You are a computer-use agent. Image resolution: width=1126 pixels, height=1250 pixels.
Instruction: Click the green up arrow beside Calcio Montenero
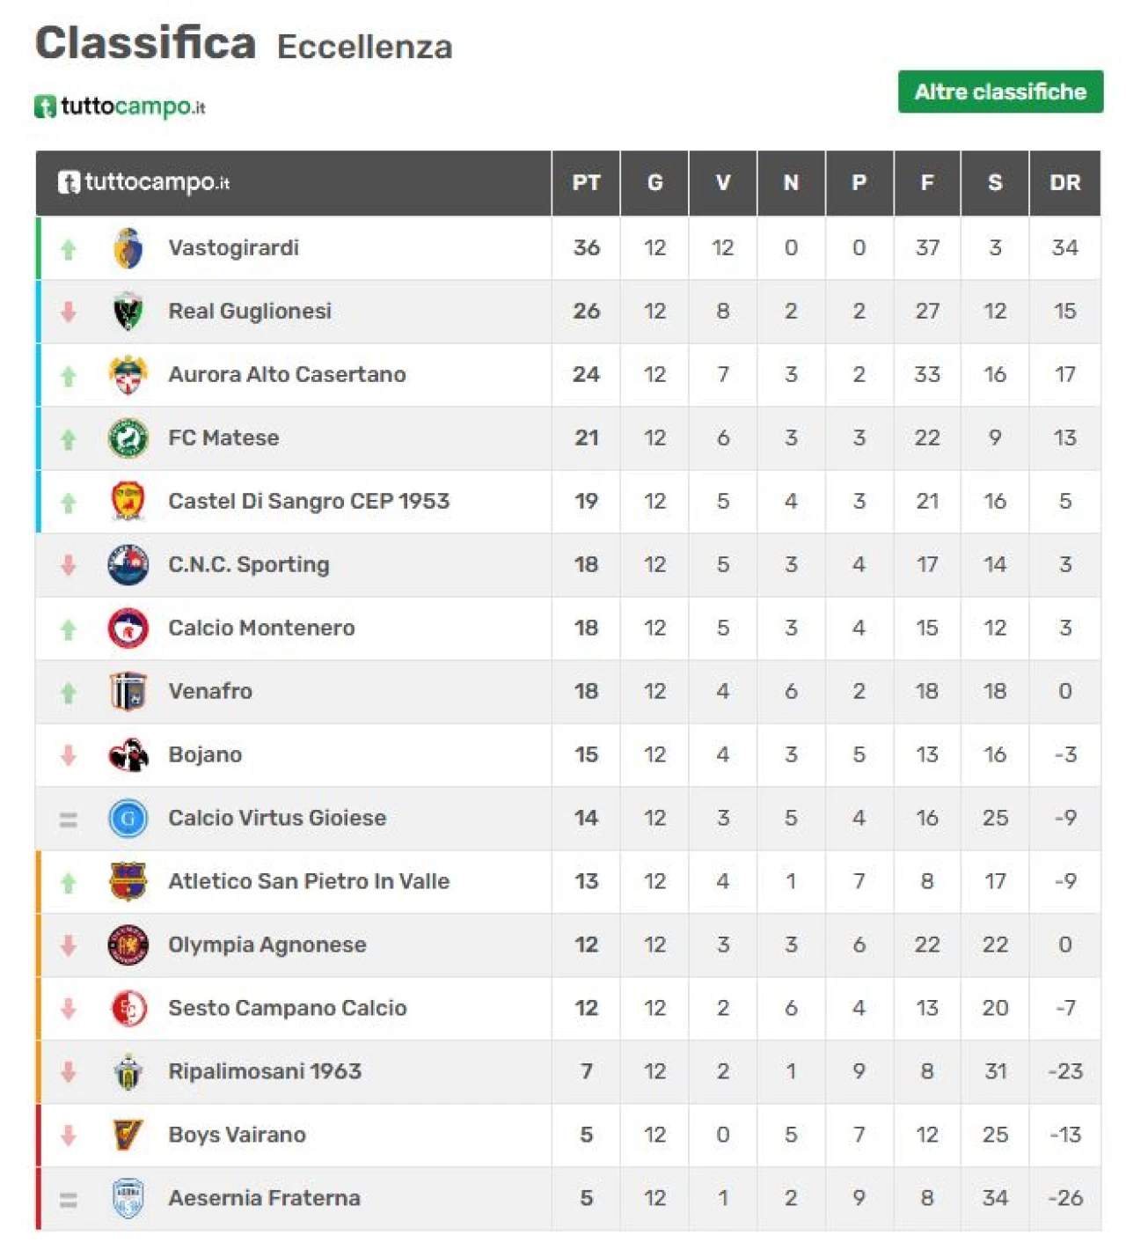[69, 629]
